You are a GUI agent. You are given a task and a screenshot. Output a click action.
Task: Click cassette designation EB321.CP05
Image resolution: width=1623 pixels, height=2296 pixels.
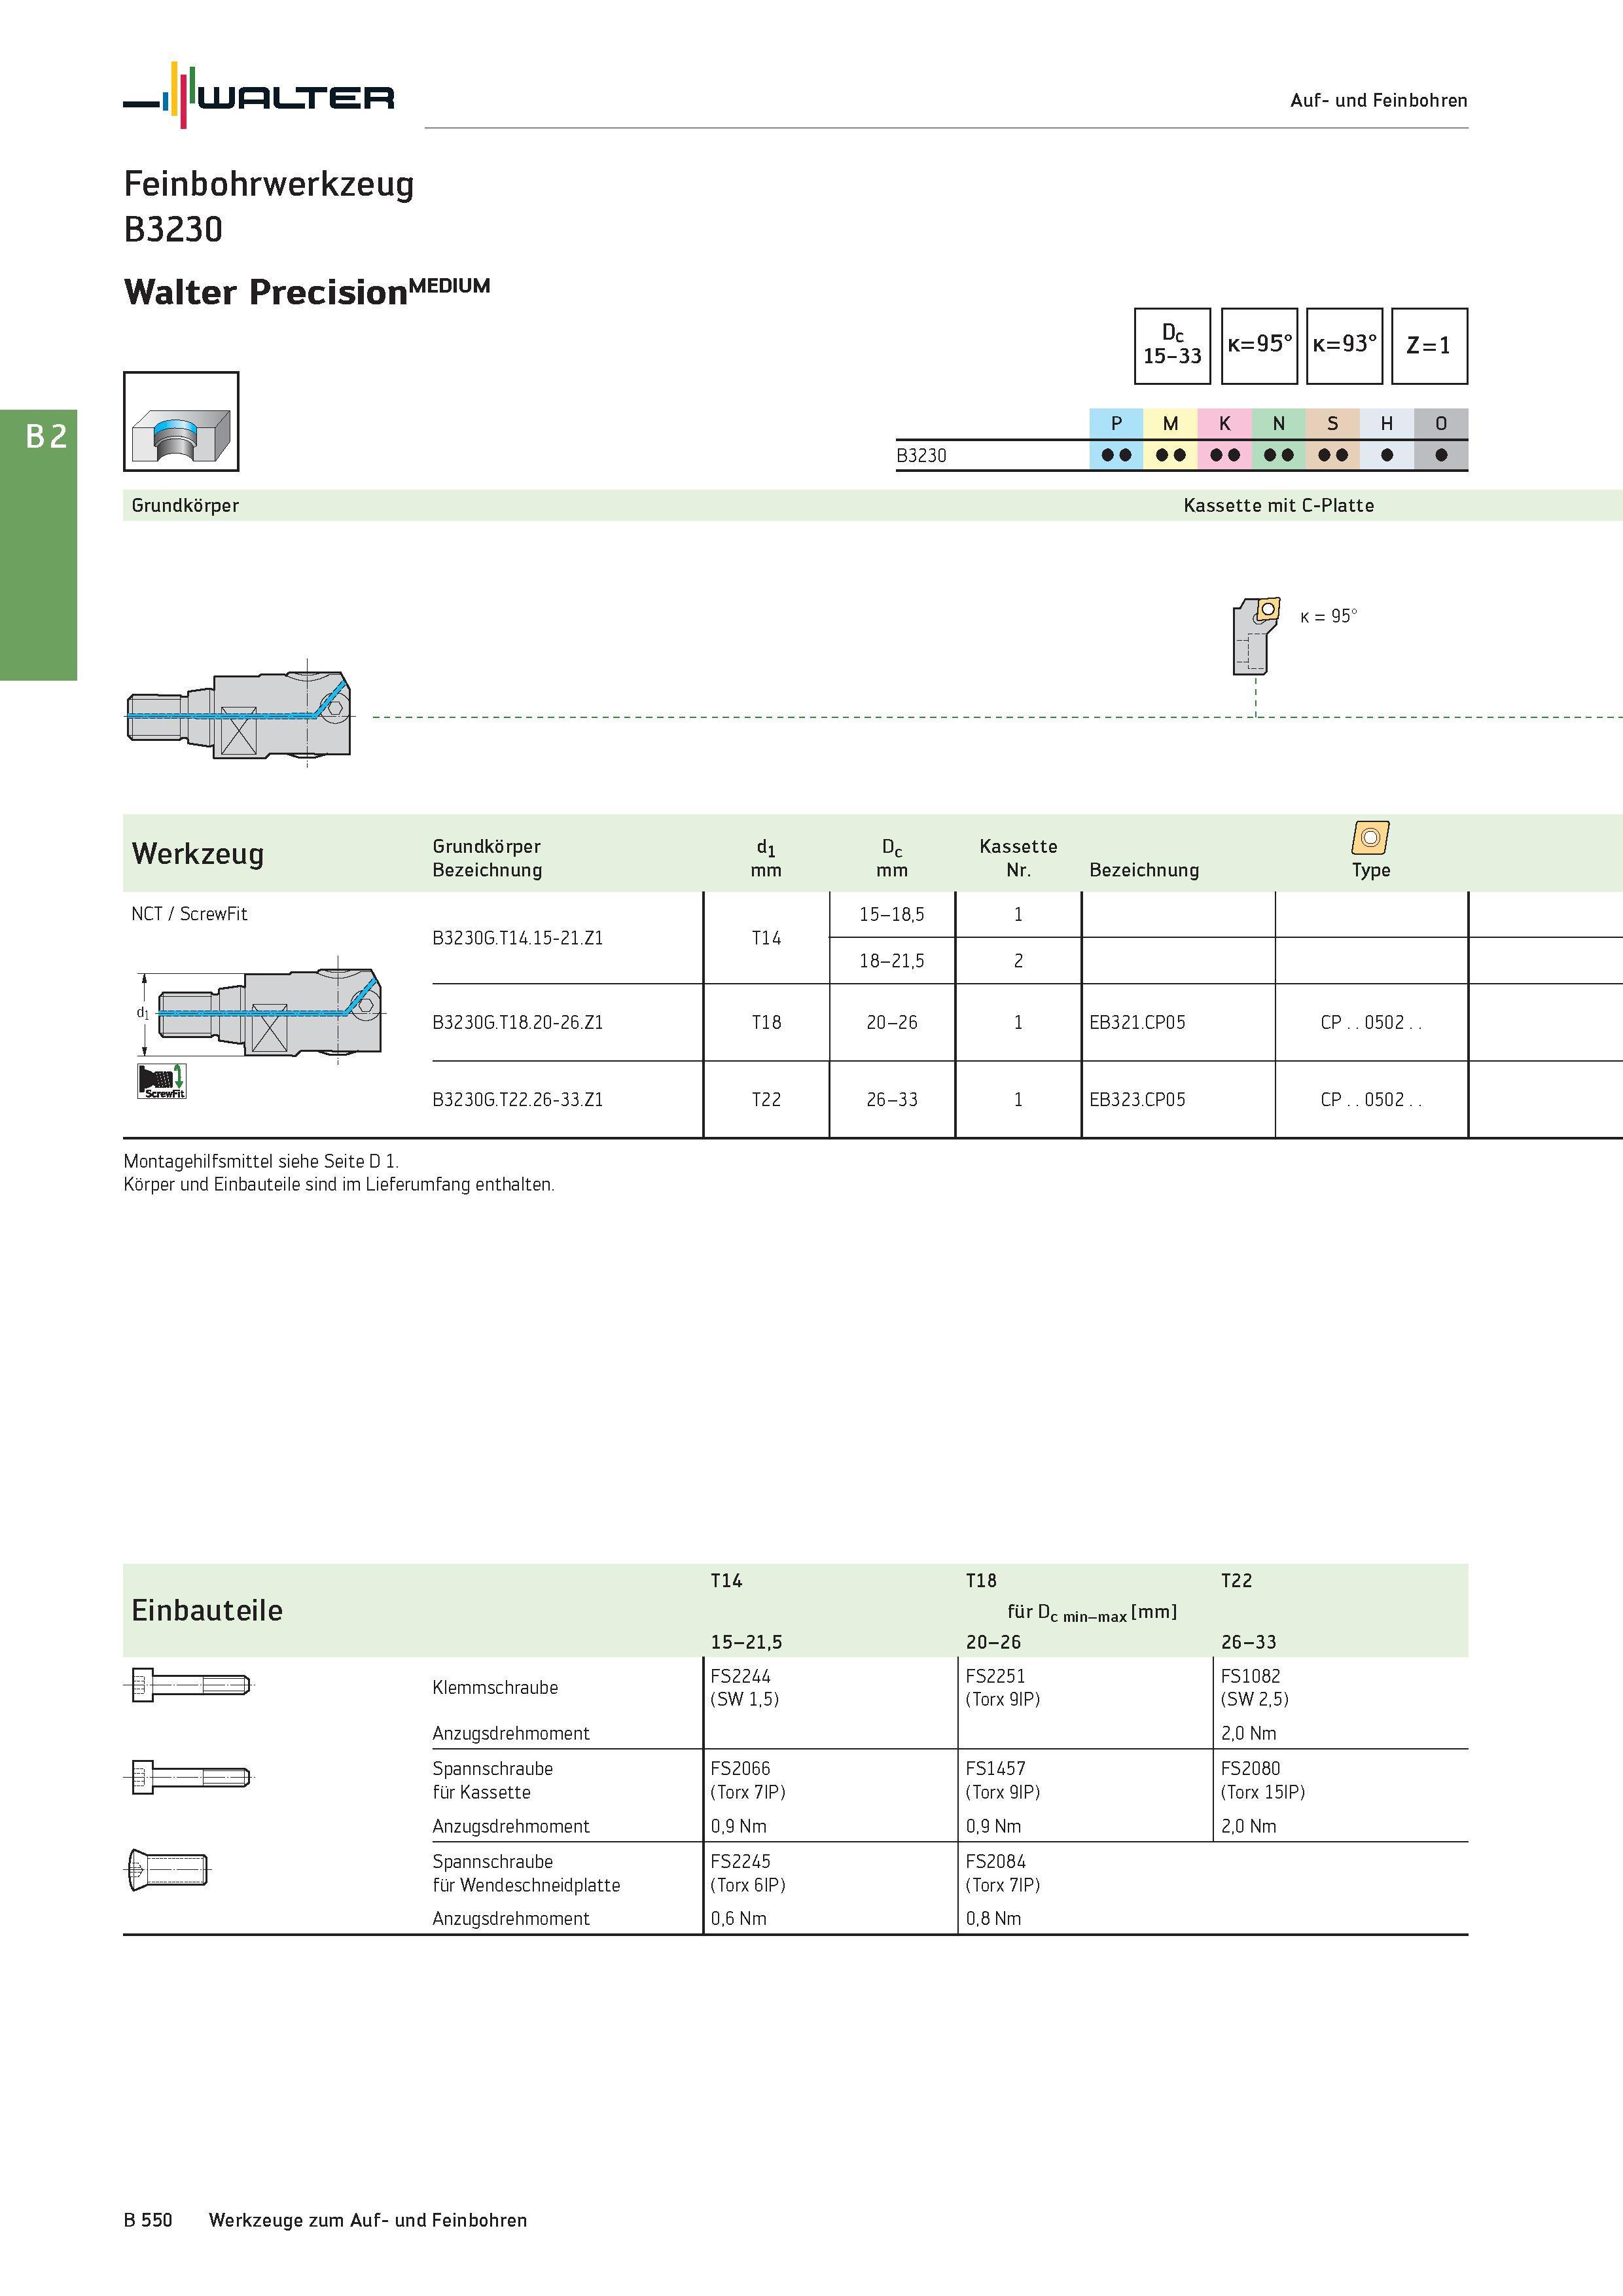pos(1137,1022)
